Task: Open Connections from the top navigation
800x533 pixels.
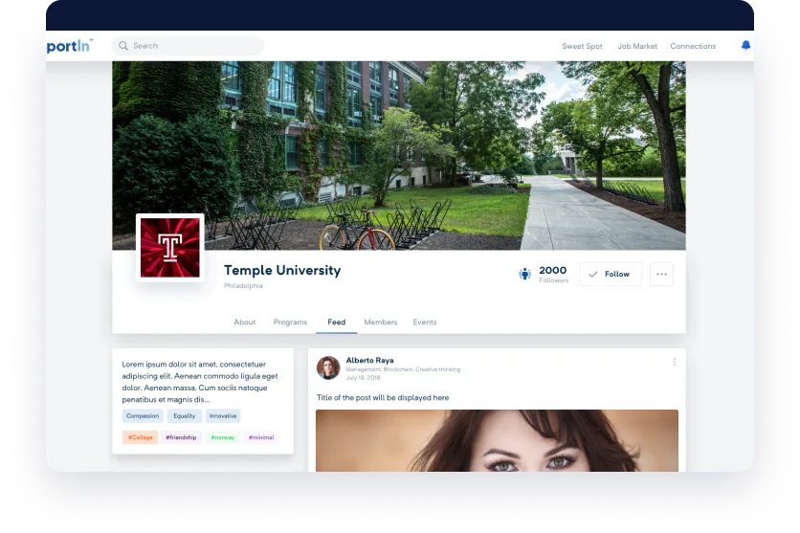Action: [x=693, y=46]
